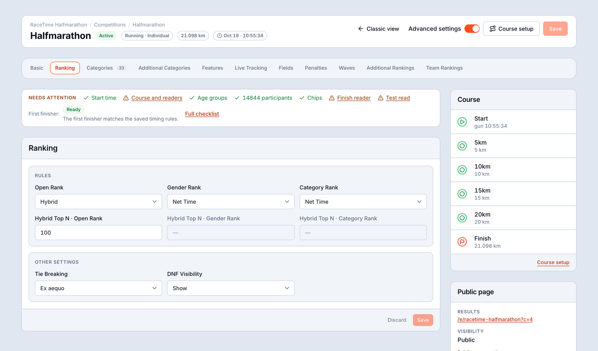598x351 pixels.
Task: Open the Team Rankings tab
Action: click(444, 68)
